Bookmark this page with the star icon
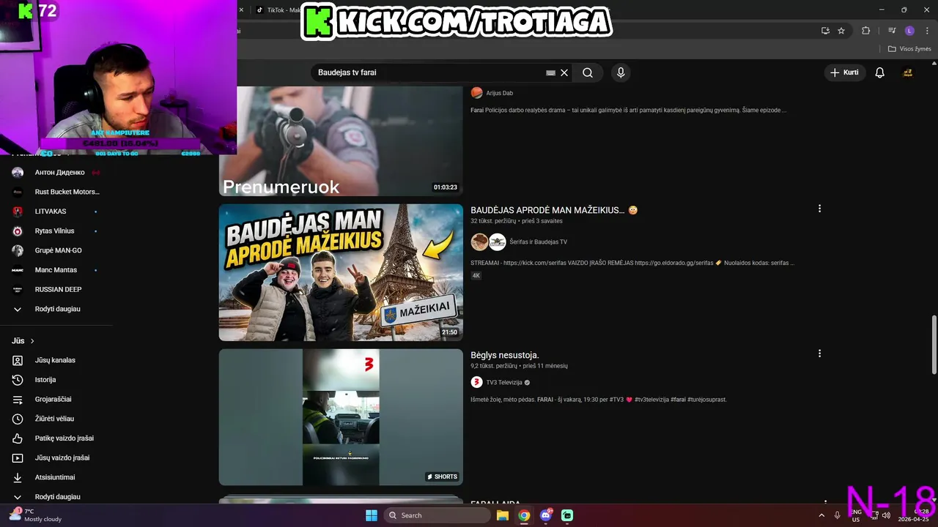The width and height of the screenshot is (938, 527). click(x=841, y=31)
